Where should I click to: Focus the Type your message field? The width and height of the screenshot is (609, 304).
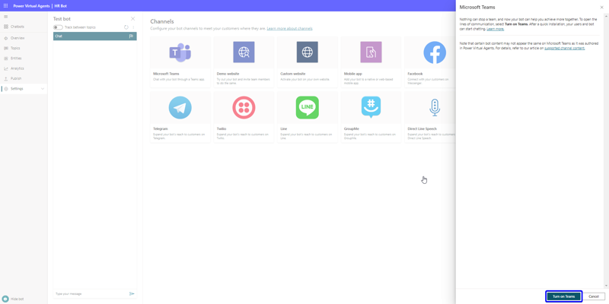coord(91,294)
